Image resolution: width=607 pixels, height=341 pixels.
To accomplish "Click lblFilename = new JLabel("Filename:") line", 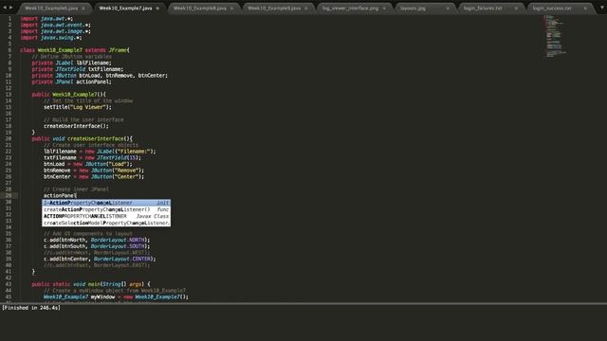I will pyautogui.click(x=100, y=152).
